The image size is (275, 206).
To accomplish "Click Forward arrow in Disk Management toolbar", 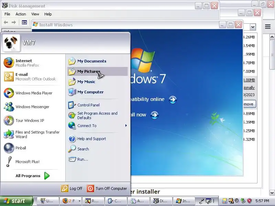I will point(14,22).
